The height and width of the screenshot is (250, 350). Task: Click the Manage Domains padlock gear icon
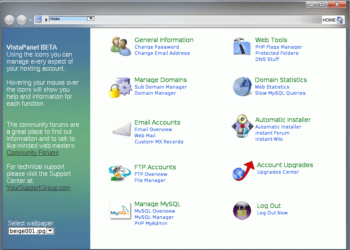click(120, 88)
